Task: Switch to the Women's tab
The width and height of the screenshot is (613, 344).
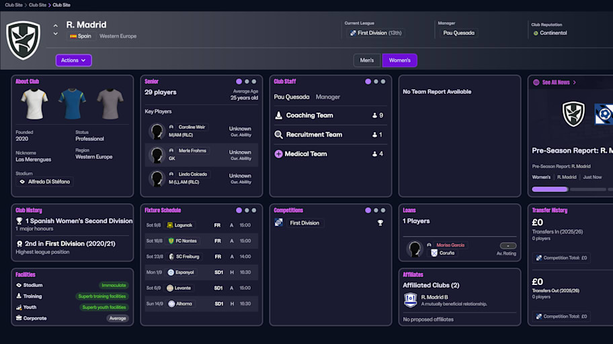Action: click(399, 60)
